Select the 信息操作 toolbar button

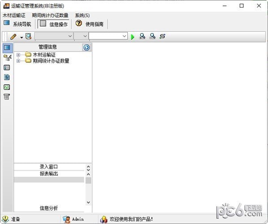pyautogui.click(x=53, y=24)
